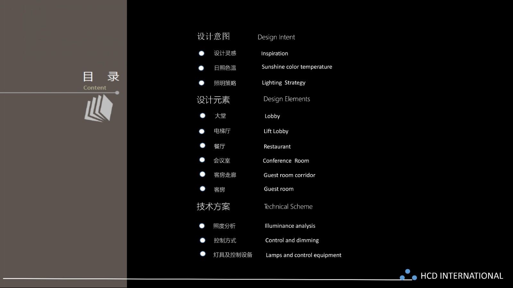Click the stacked books icon under Content
The width and height of the screenshot is (513, 288).
[x=99, y=108]
